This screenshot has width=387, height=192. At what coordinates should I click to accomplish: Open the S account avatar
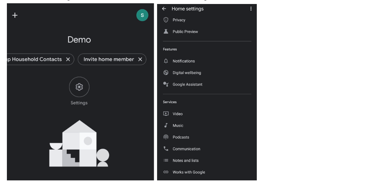point(142,15)
